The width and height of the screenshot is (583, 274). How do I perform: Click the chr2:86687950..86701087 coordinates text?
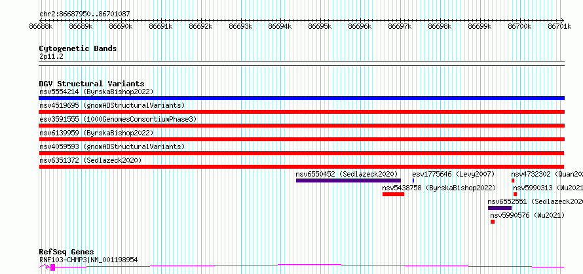coord(85,14)
